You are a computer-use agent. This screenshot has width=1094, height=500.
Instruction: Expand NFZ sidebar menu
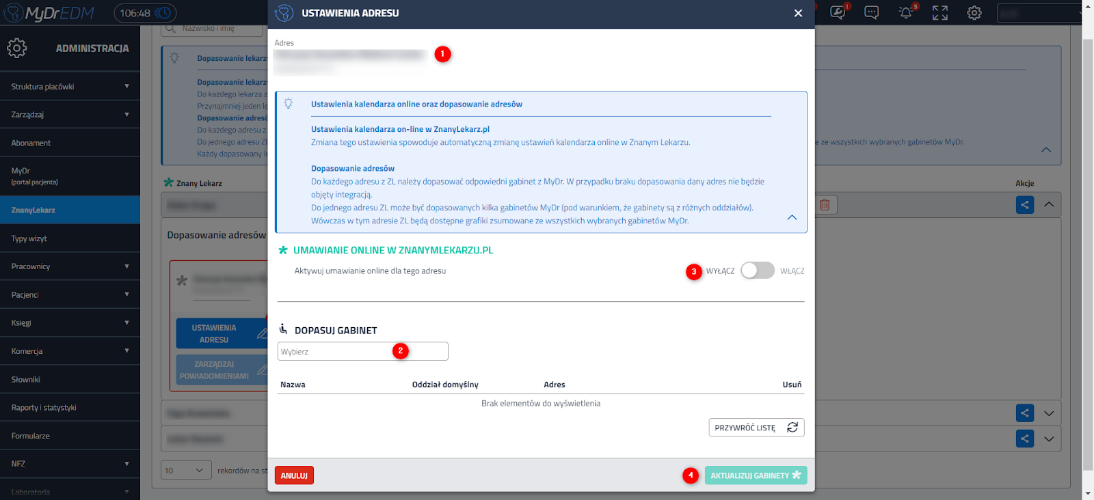70,463
